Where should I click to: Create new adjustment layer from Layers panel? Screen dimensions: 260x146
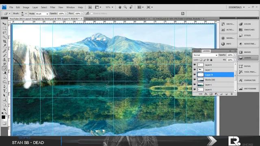coord(216,94)
